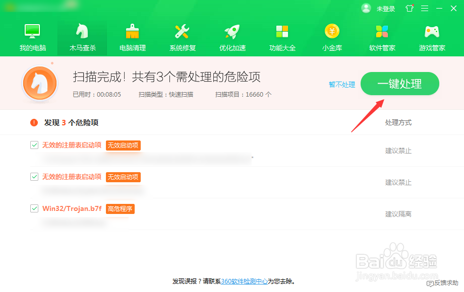Uncheck the Win32/Trojan.b7f risk item
Image resolution: width=464 pixels, height=292 pixels.
coord(34,208)
